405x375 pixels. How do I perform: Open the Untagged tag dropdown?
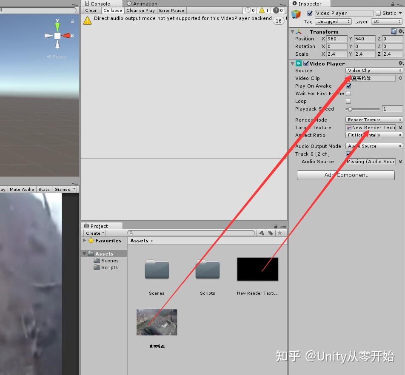click(333, 21)
